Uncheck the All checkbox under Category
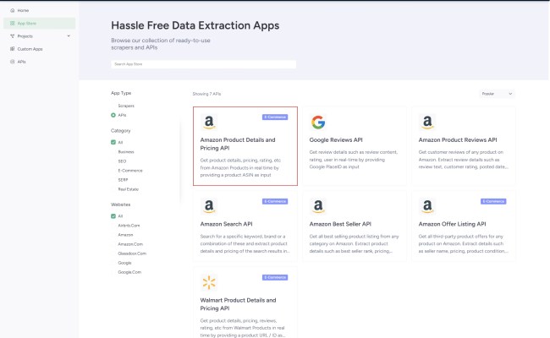This screenshot has height=338, width=550. point(113,142)
